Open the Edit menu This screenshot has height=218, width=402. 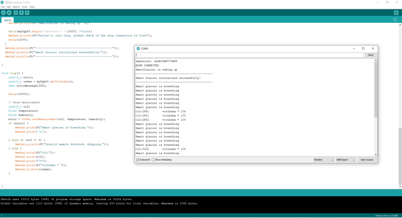click(8, 7)
